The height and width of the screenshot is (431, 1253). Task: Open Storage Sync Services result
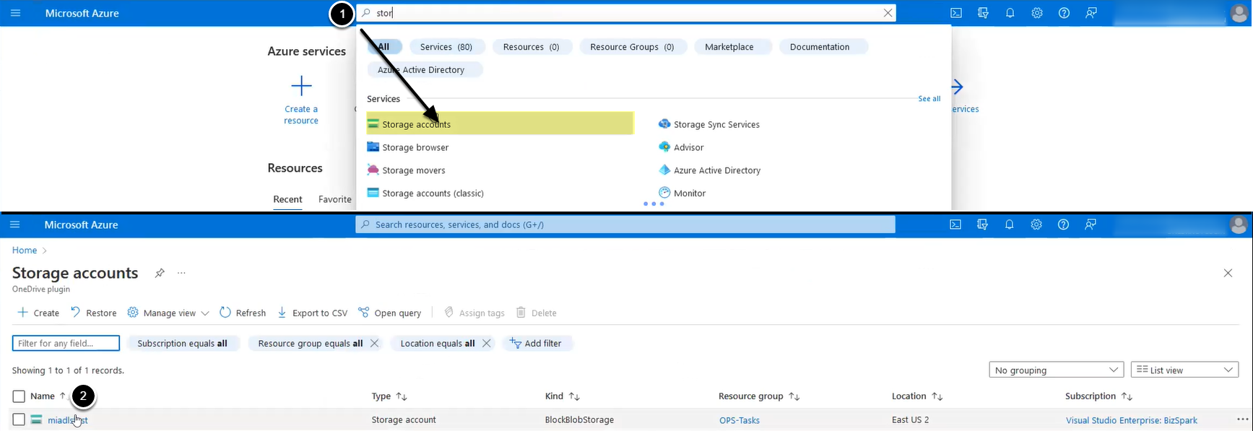[709, 124]
